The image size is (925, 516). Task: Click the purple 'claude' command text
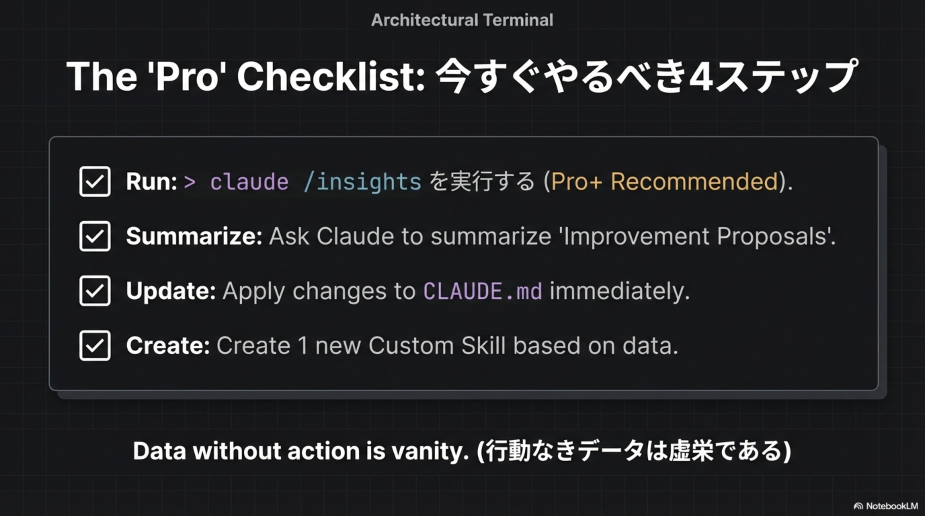[x=249, y=181]
